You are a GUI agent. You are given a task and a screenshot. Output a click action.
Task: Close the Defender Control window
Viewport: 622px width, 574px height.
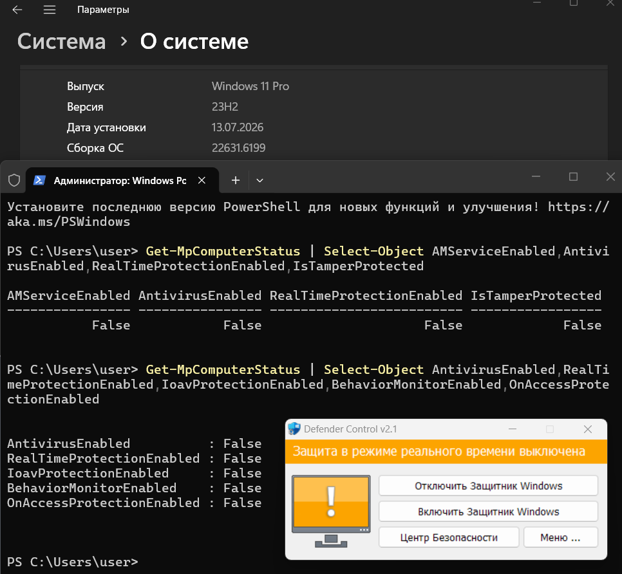click(x=588, y=429)
